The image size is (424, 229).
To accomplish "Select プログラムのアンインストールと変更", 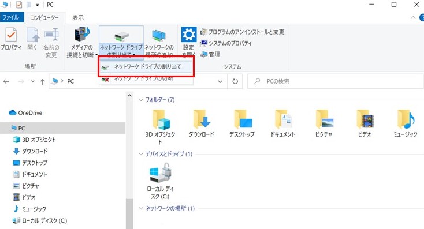I will [242, 32].
